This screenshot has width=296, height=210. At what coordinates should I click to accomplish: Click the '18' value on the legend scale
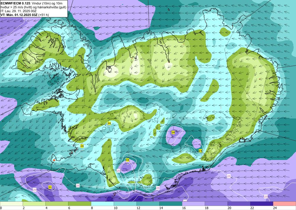click(x=207, y=208)
